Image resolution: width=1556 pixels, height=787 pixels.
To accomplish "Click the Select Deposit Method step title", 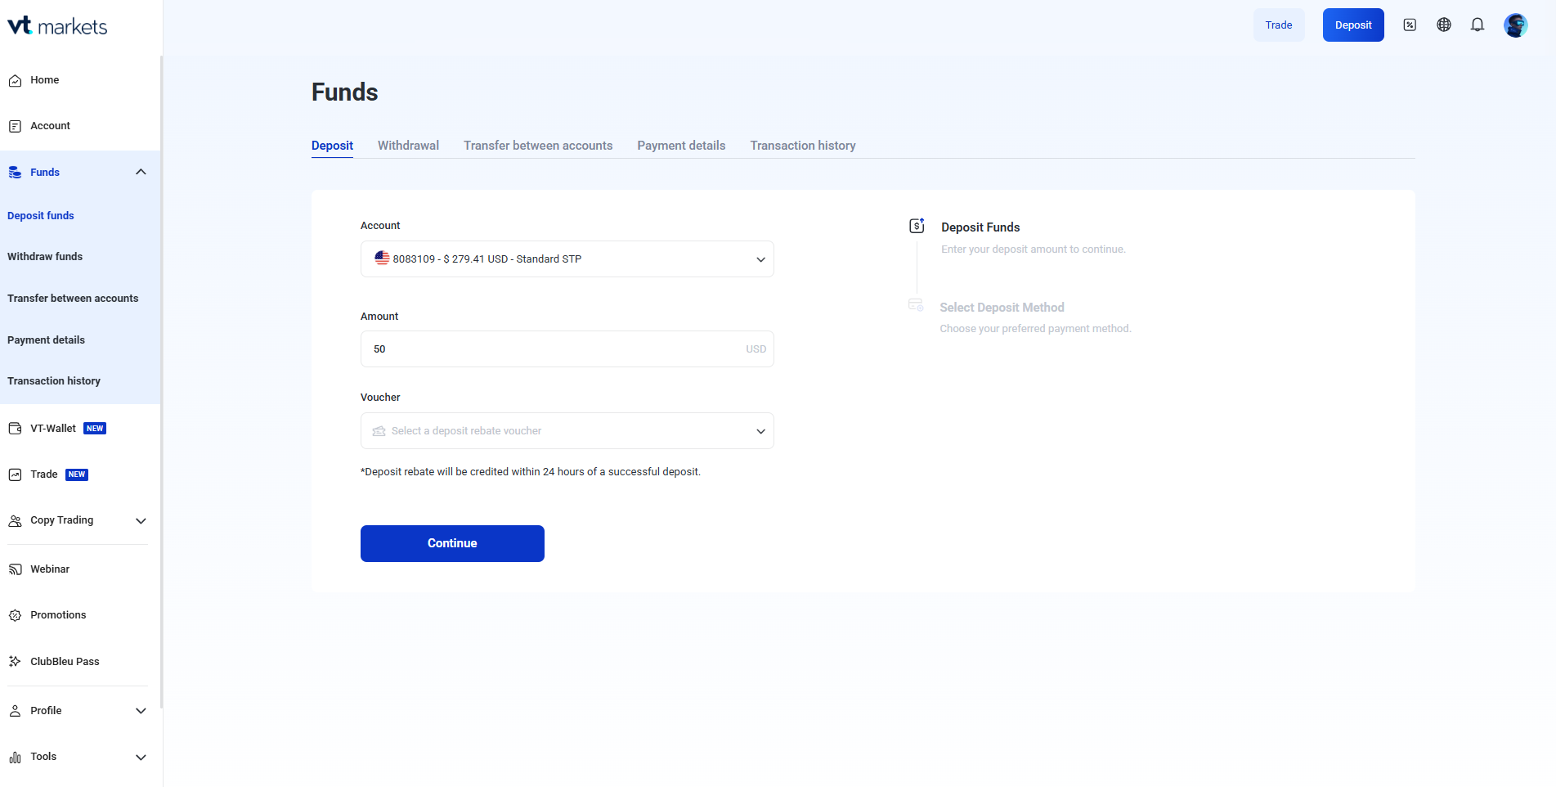I will (x=1002, y=308).
